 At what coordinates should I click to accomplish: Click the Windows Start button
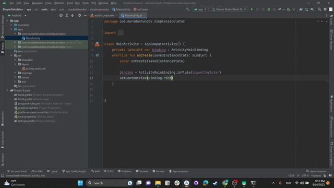(80, 183)
